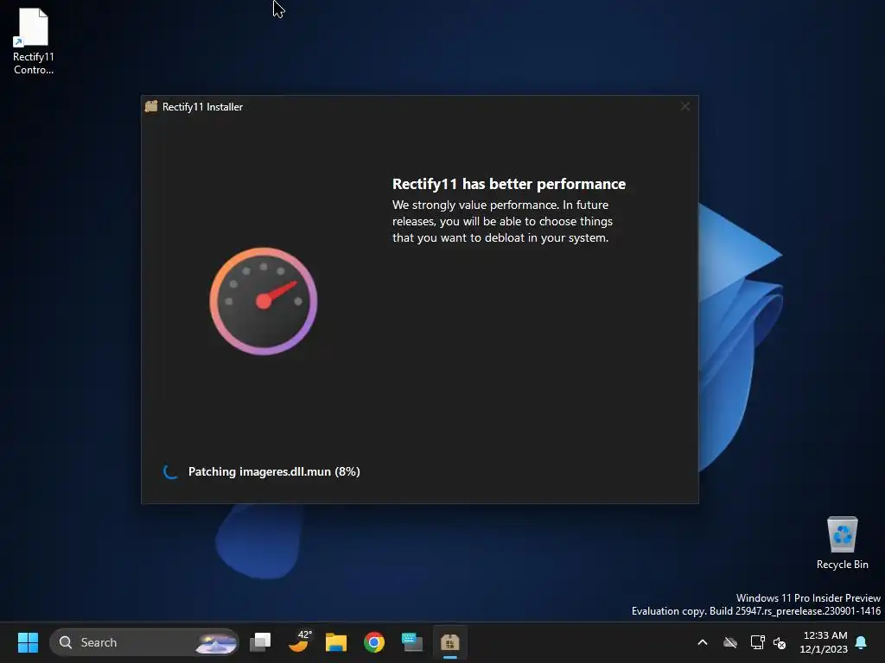Close the Rectify11 Installer window

[685, 106]
